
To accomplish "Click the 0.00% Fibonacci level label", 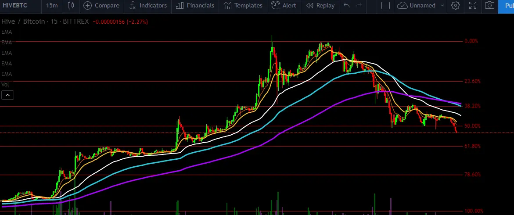I will click(x=471, y=41).
